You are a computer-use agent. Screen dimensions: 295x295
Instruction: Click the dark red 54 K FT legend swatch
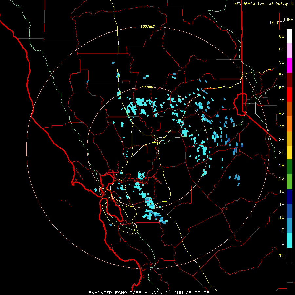coord(289,80)
